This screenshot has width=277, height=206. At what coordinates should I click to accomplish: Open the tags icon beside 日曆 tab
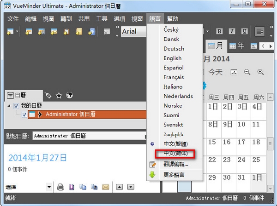pyautogui.click(x=48, y=96)
